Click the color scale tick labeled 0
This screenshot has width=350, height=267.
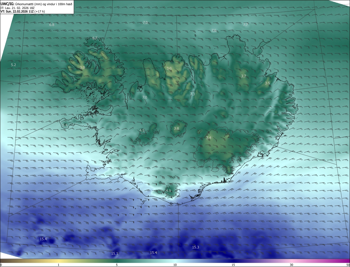[x=1, y=265]
